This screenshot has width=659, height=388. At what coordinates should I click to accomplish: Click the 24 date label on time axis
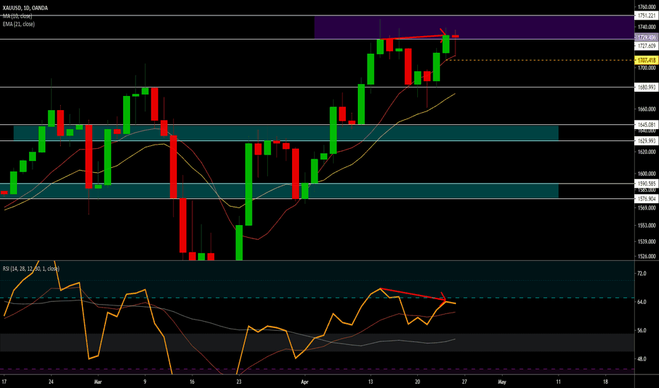click(x=51, y=382)
